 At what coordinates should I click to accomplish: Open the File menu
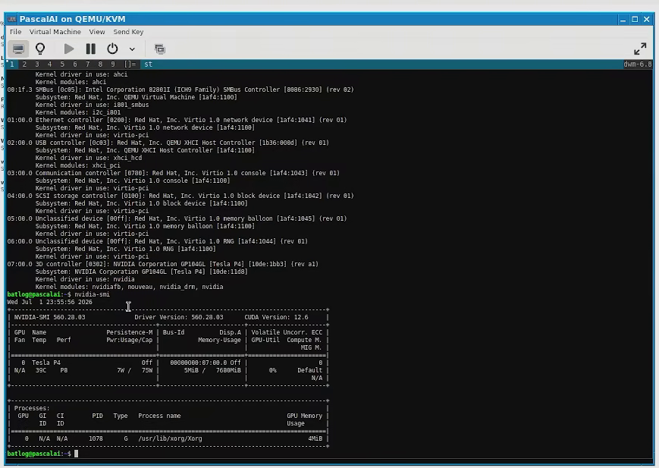click(x=16, y=32)
